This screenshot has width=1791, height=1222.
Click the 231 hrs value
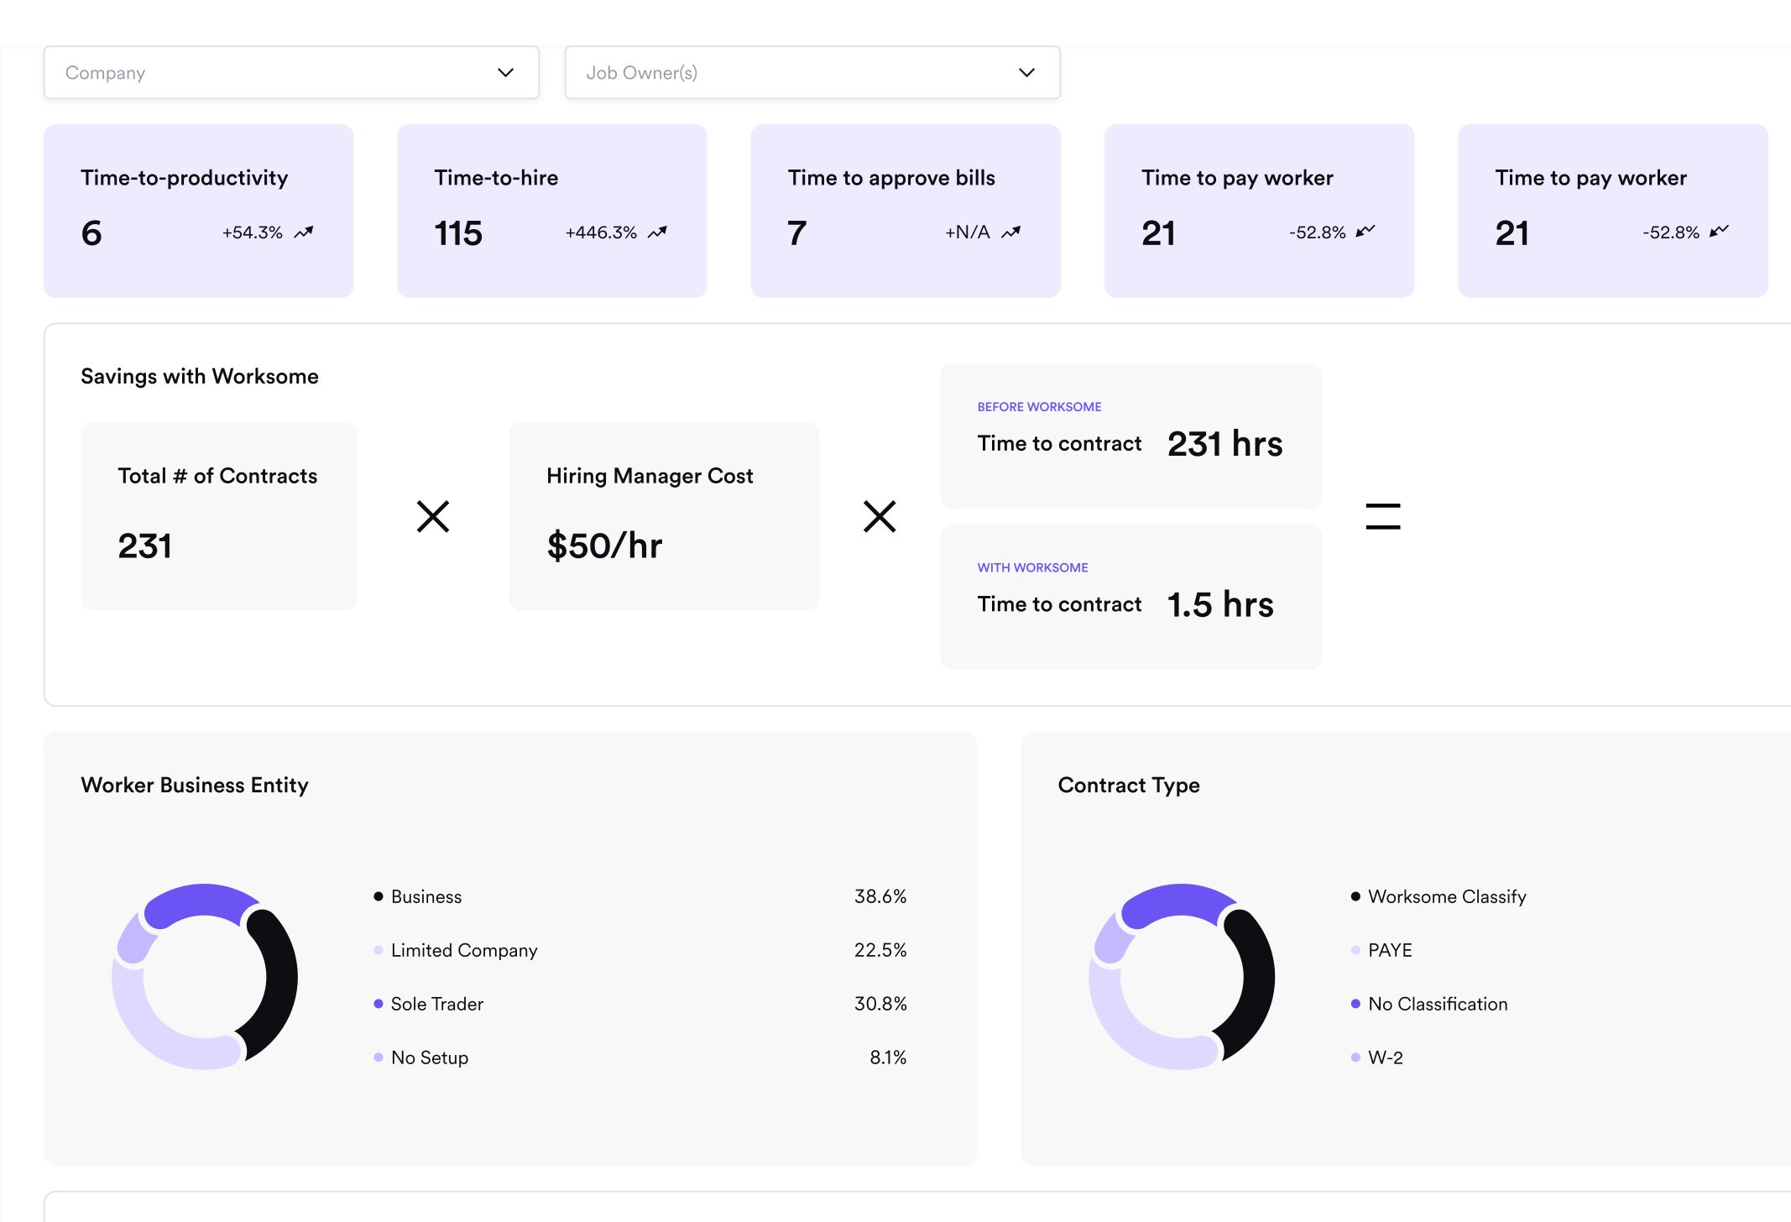(1224, 443)
